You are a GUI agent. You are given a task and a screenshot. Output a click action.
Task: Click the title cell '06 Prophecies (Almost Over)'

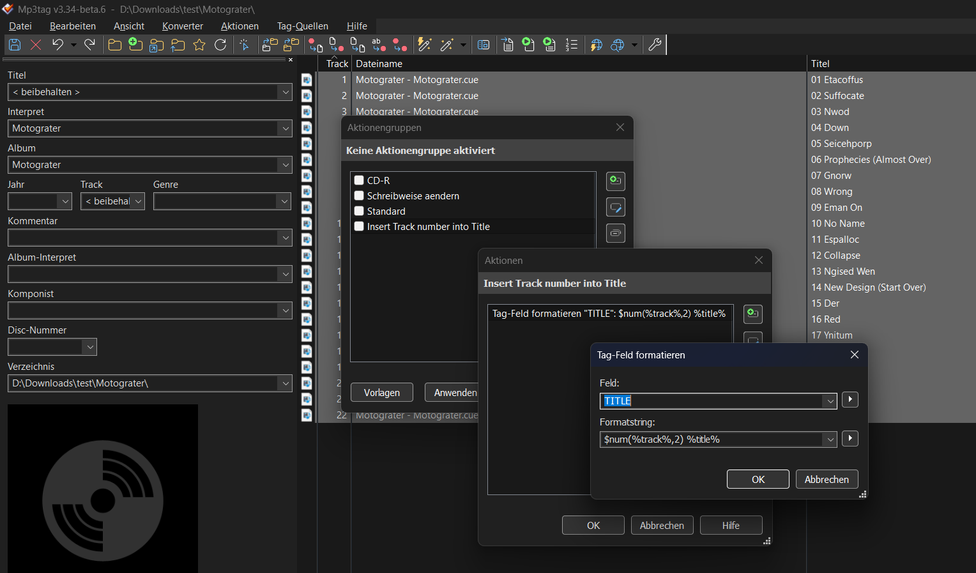pyautogui.click(x=871, y=160)
